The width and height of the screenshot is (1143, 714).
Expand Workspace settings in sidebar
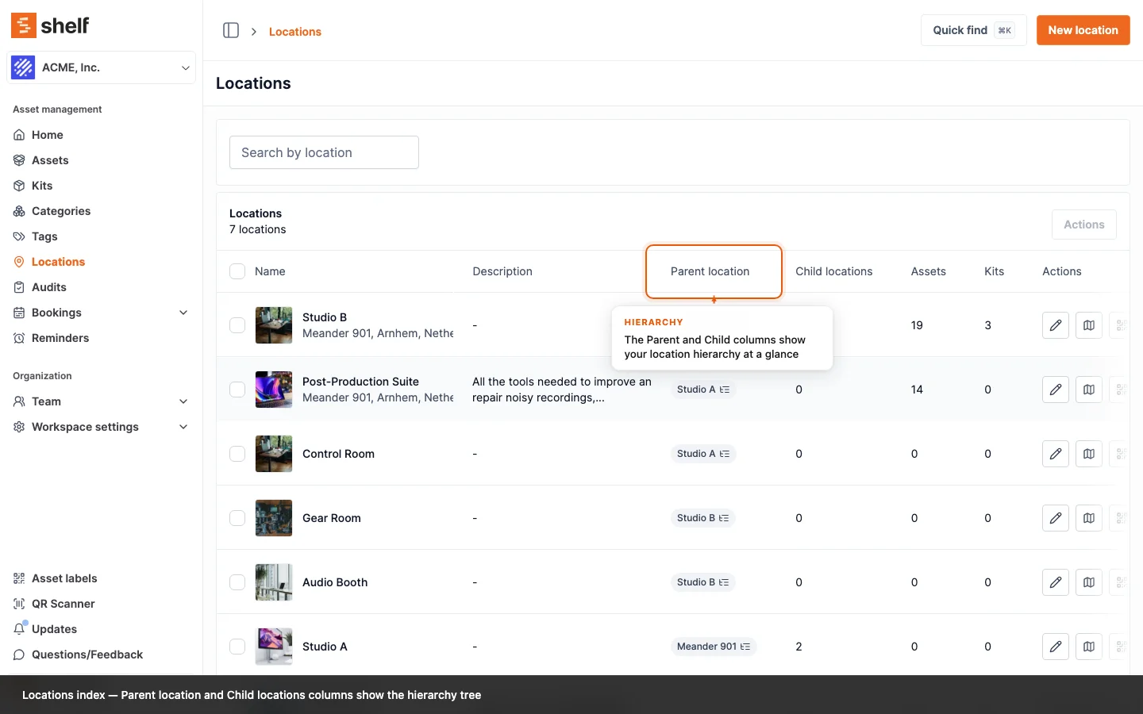[x=183, y=427]
